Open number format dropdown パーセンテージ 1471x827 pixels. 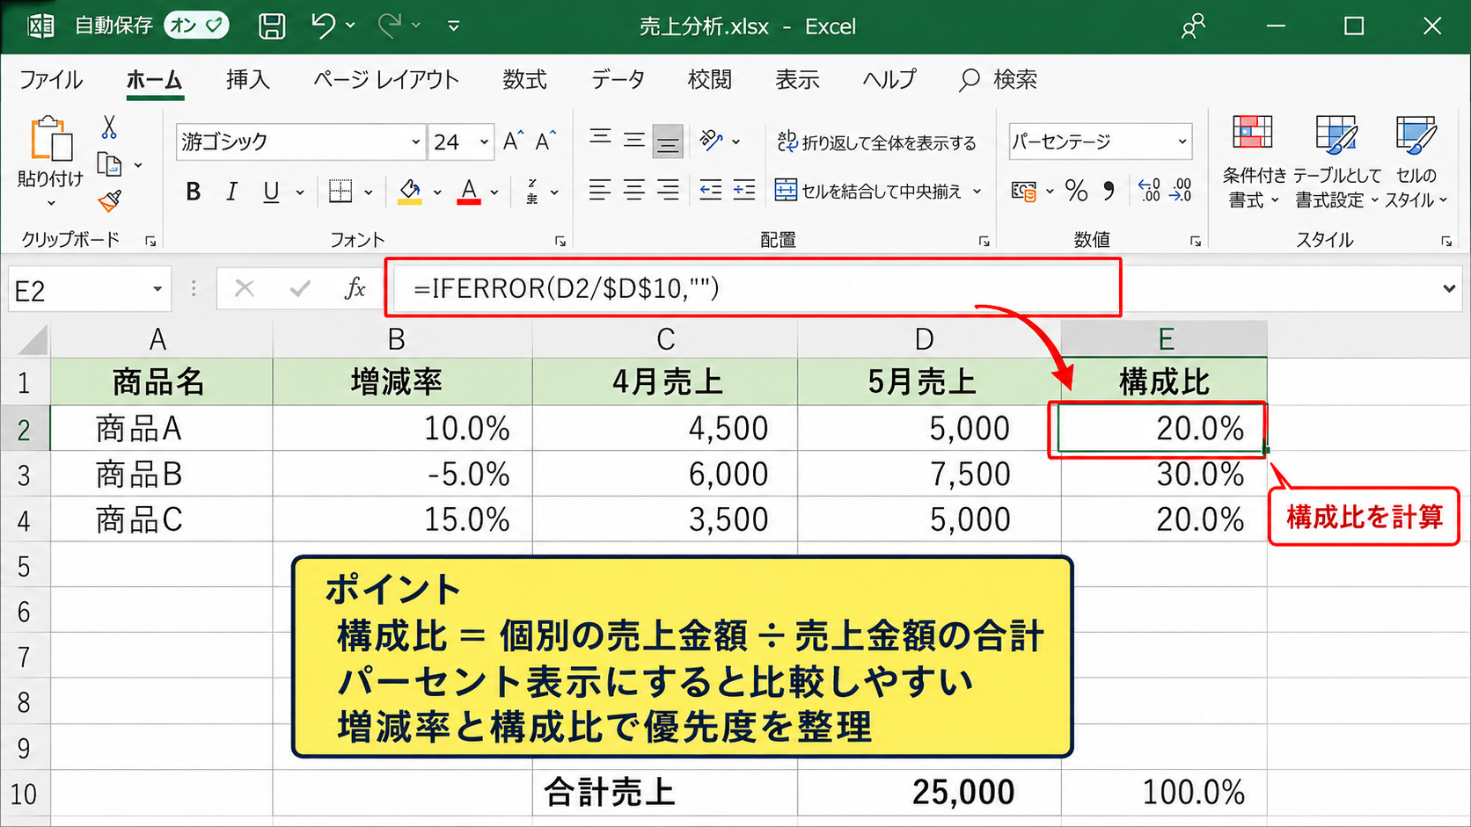click(1182, 141)
